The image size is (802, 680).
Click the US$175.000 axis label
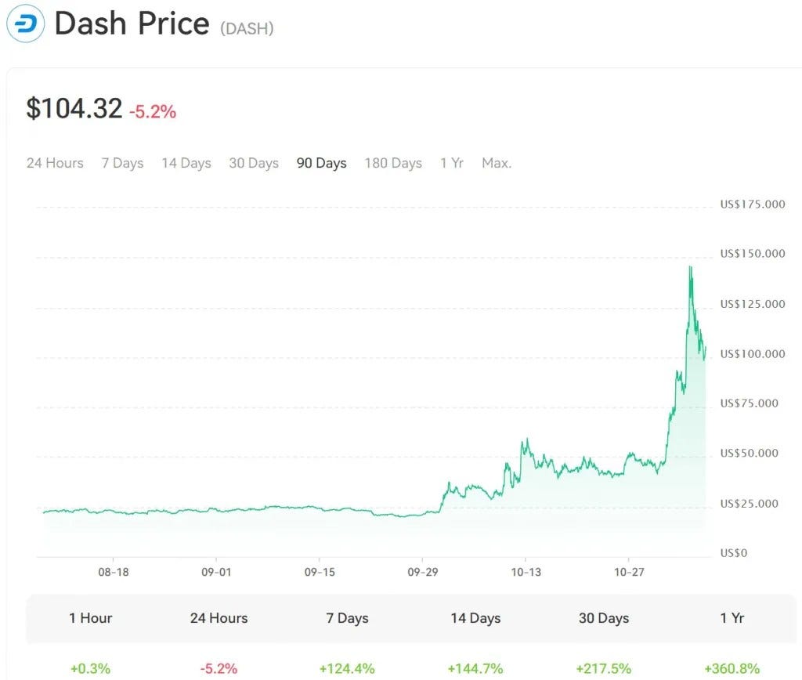[751, 203]
